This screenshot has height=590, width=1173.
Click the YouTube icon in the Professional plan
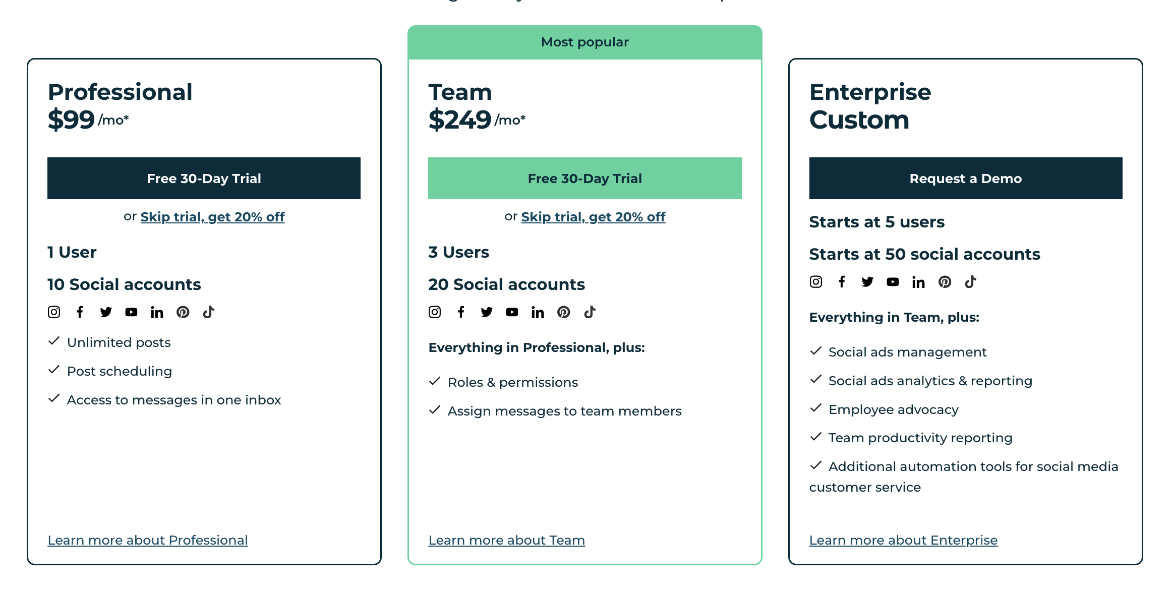coord(131,312)
